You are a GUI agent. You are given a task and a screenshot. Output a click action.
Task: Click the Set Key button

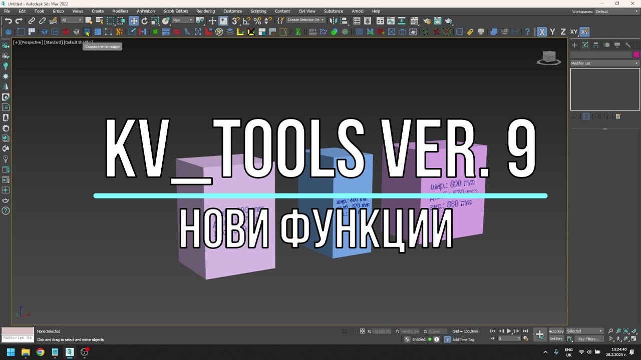(x=556, y=339)
